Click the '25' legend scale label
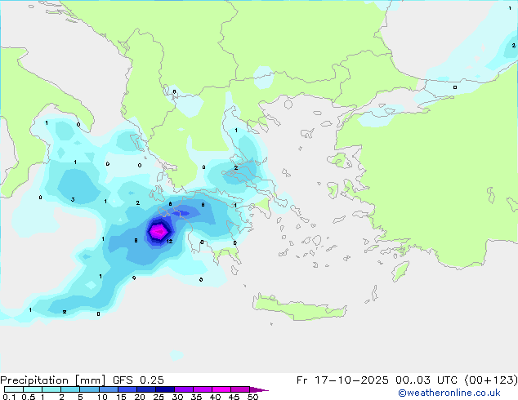The image size is (518, 400). pos(159,397)
